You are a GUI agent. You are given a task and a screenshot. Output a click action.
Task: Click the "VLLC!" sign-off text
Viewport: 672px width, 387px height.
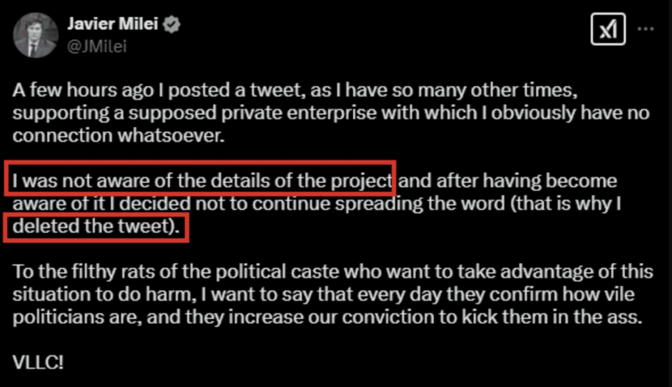[x=38, y=362]
